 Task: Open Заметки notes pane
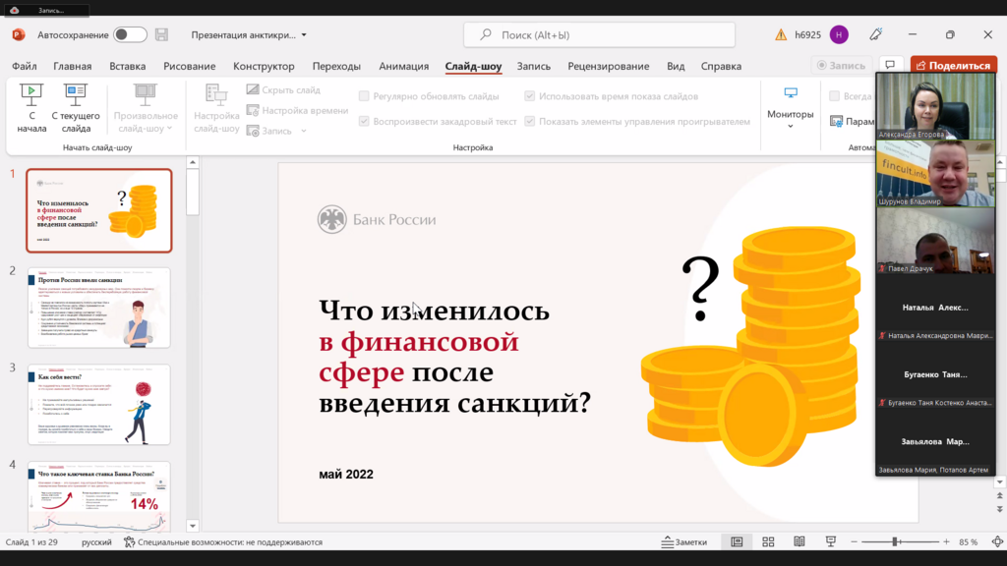(684, 542)
